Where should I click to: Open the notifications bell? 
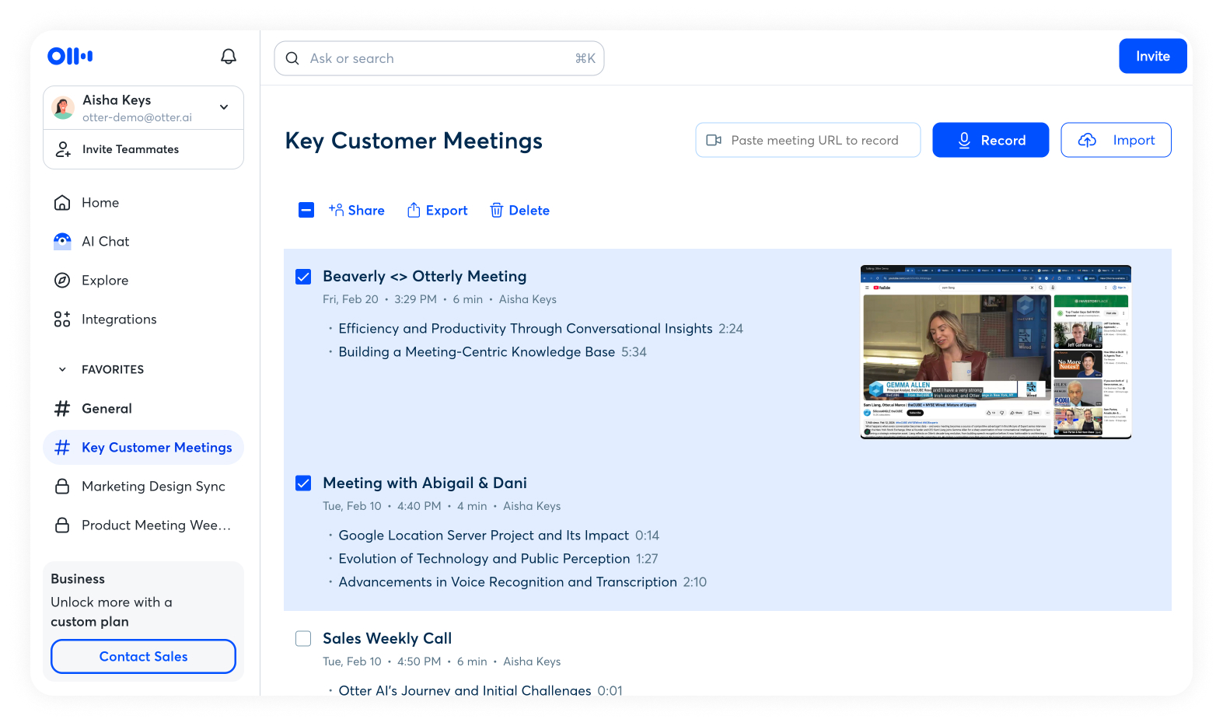click(x=229, y=56)
